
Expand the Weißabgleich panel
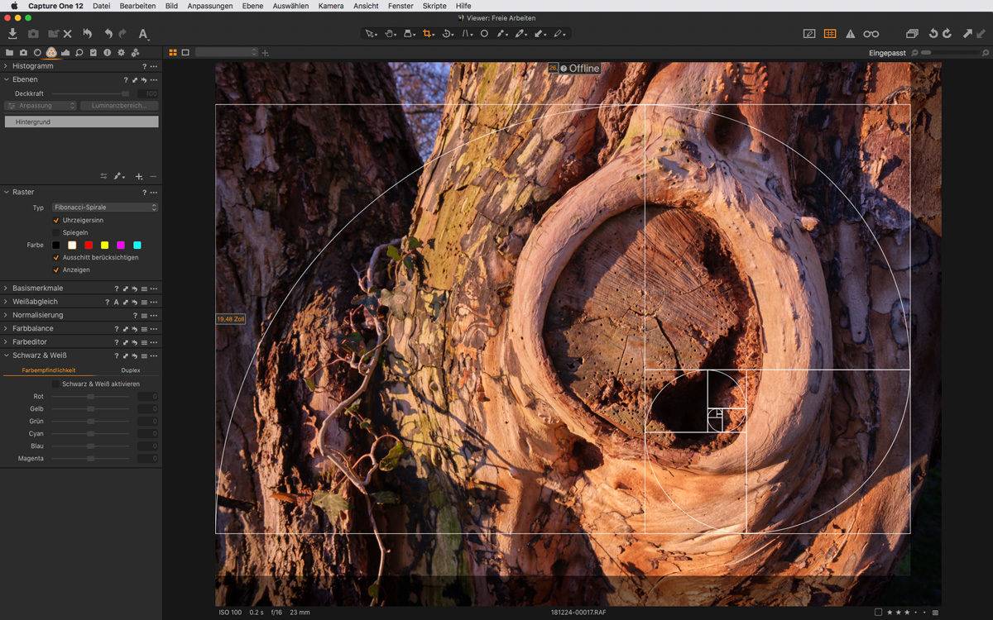coord(6,302)
